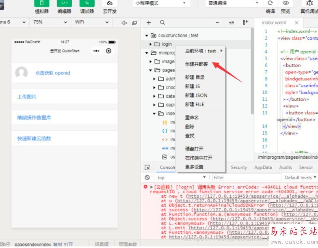
Task: Choose '在终端中打开' in context menu
Action: (199, 158)
